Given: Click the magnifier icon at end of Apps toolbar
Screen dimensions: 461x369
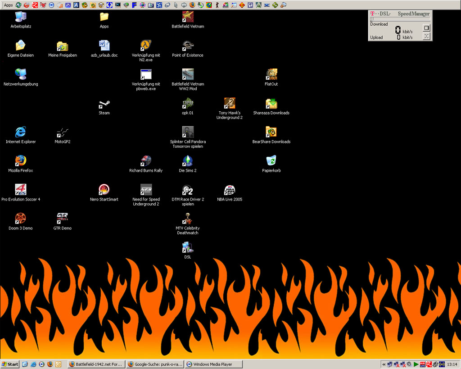Looking at the screenshot, I should click(x=284, y=5).
